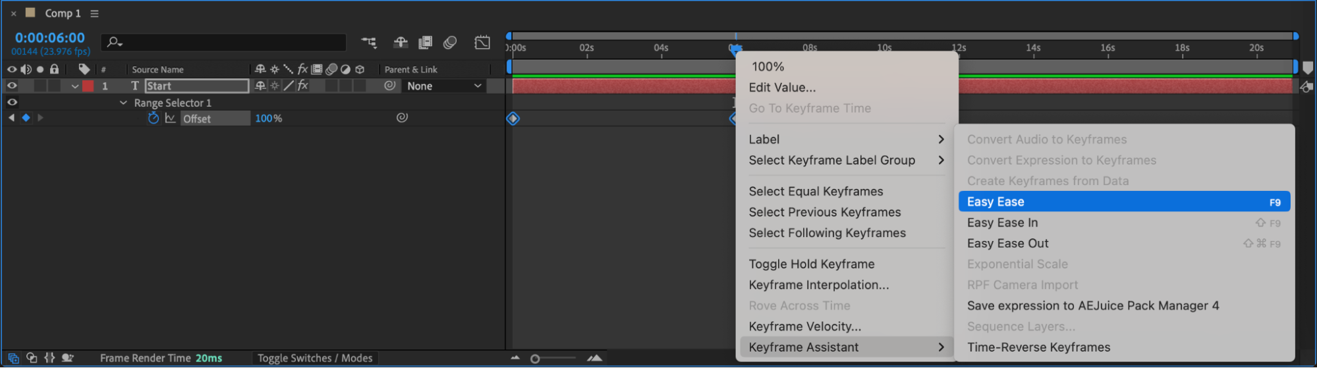Open the Parent dropdown set to None

444,86
